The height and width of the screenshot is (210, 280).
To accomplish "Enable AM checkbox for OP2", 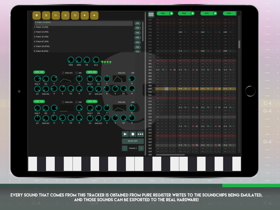I will point(76,102).
